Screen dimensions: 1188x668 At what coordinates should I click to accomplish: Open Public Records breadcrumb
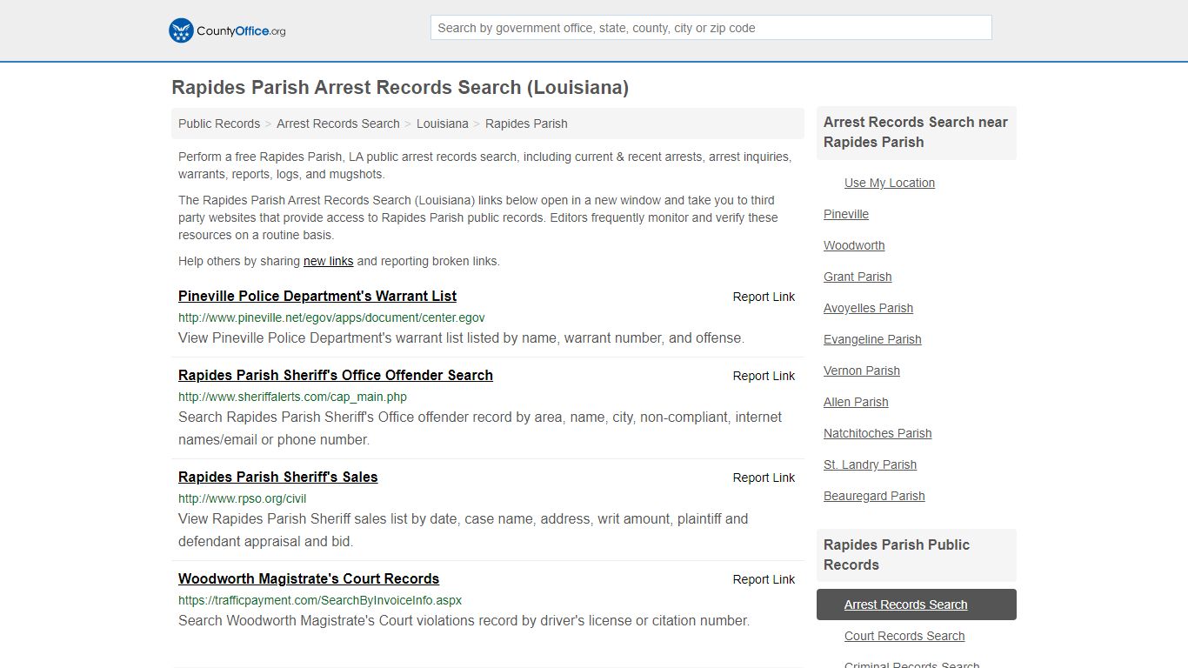[x=219, y=124]
